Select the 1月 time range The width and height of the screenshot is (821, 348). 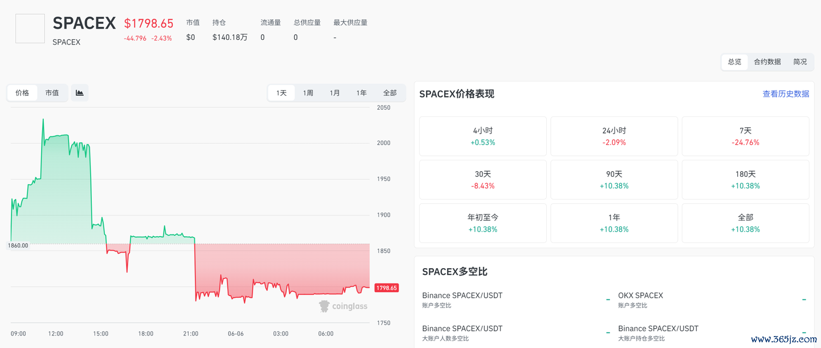(x=335, y=93)
